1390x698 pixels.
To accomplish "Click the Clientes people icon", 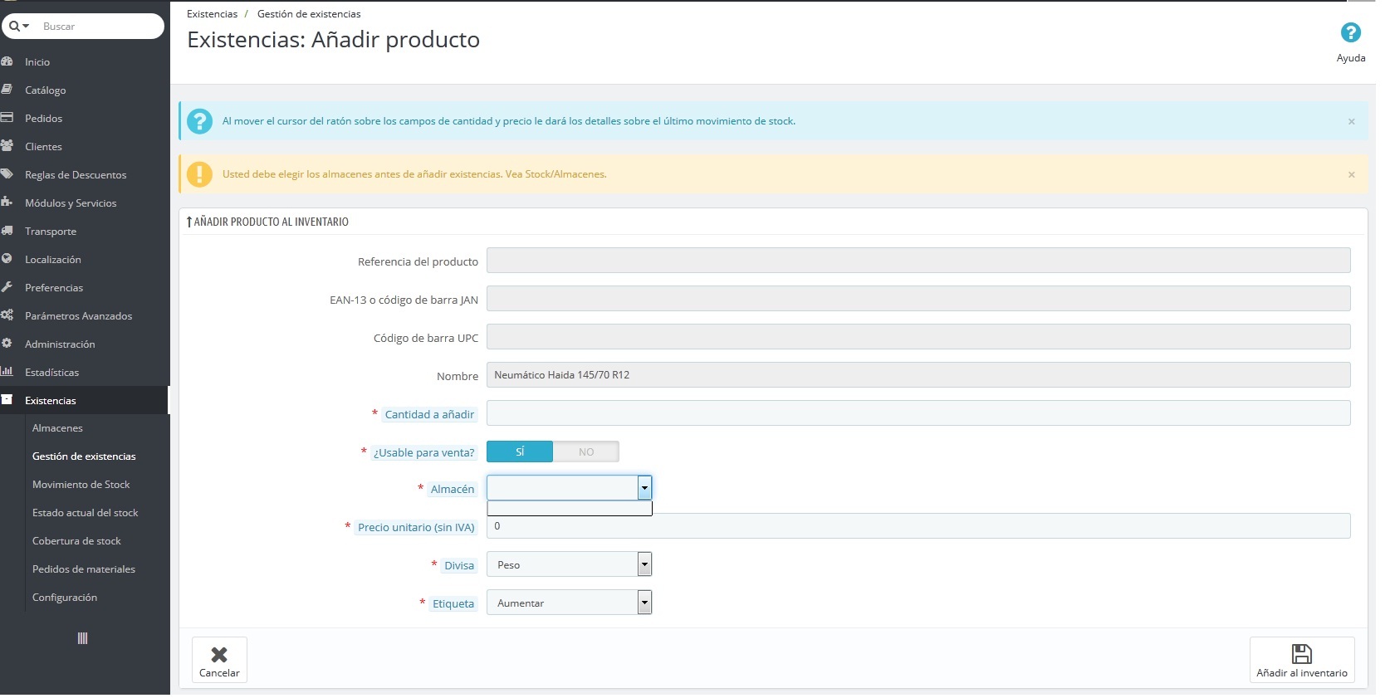I will pos(7,146).
